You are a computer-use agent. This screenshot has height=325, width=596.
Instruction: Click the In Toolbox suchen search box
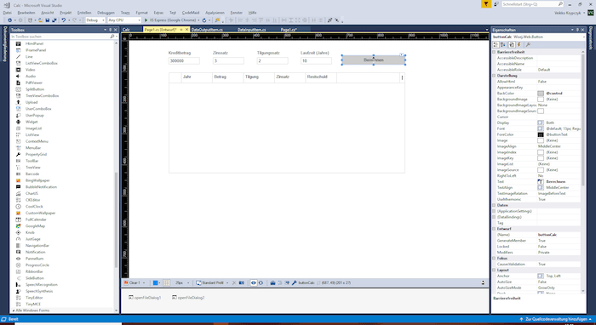pyautogui.click(x=63, y=37)
